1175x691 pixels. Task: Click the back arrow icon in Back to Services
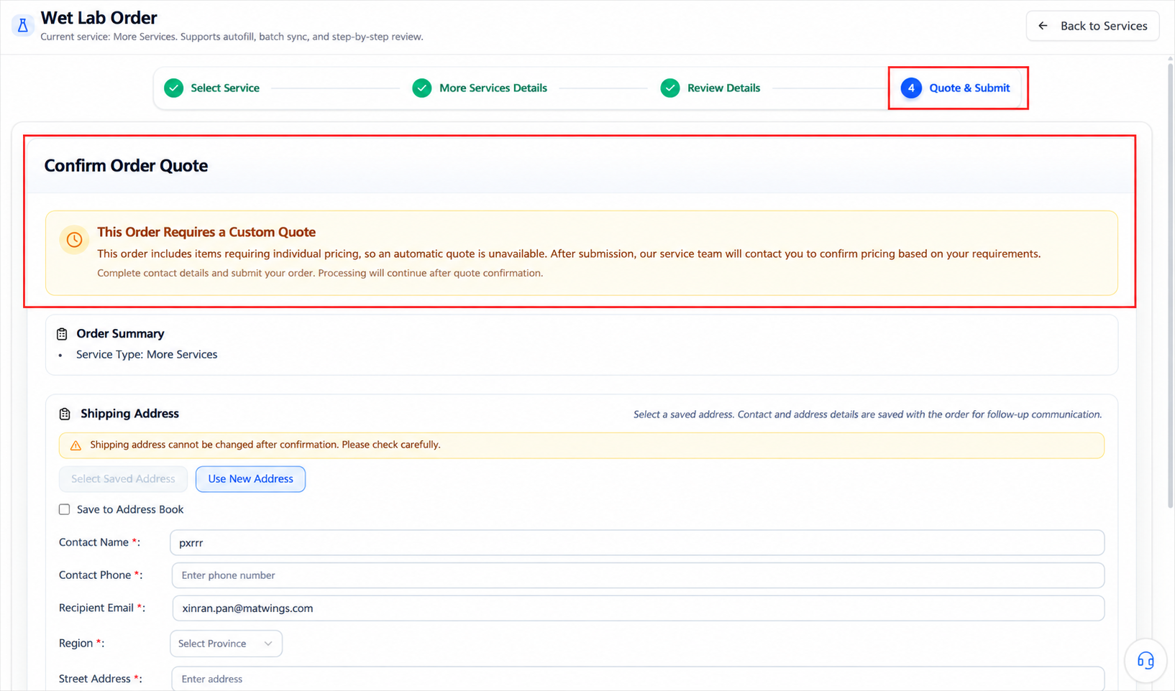(1043, 26)
